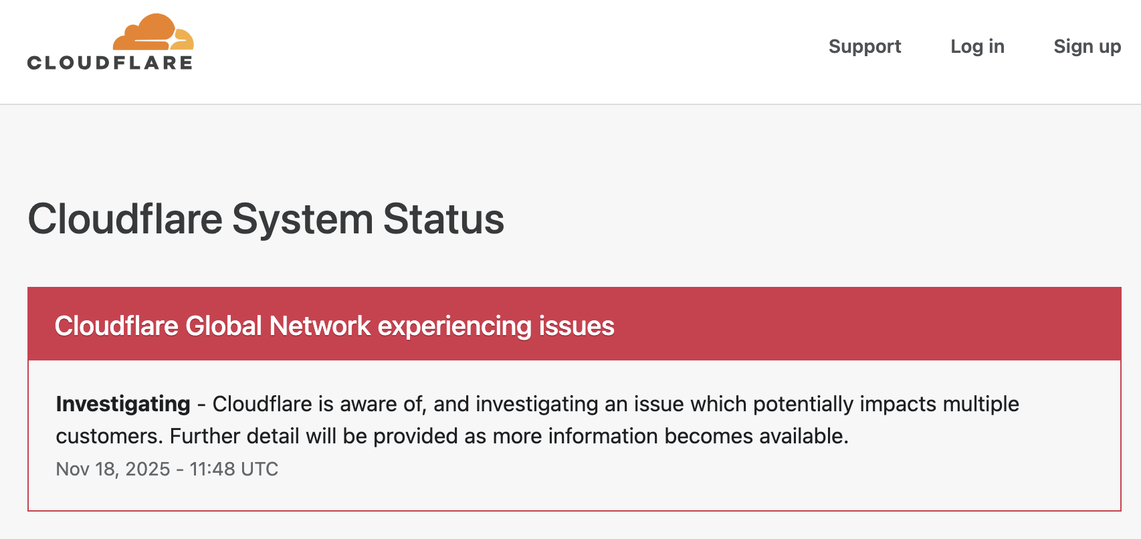Open the Support page
Image resolution: width=1141 pixels, height=539 pixels.
tap(865, 46)
